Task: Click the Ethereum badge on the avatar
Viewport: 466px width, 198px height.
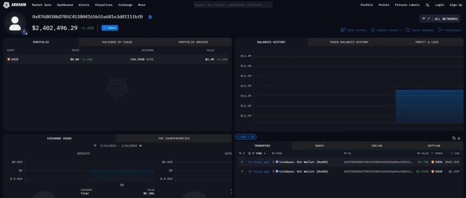Action: (x=24, y=31)
